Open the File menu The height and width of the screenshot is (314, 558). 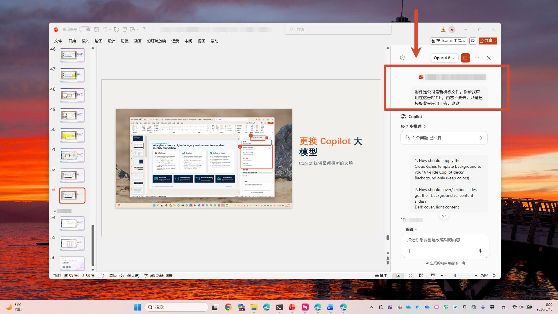tap(58, 41)
